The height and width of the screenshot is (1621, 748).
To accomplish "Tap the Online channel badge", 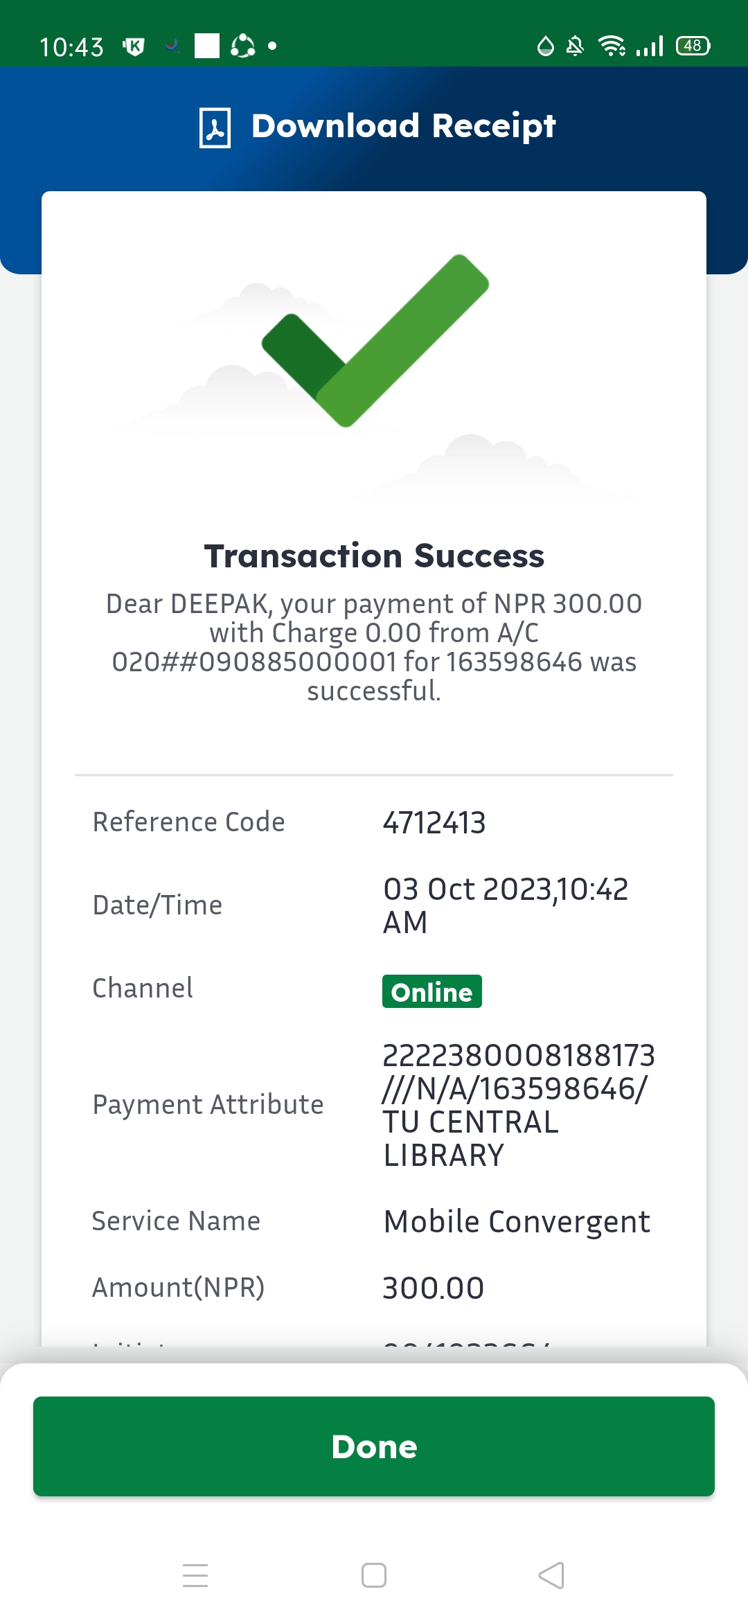I will (431, 992).
